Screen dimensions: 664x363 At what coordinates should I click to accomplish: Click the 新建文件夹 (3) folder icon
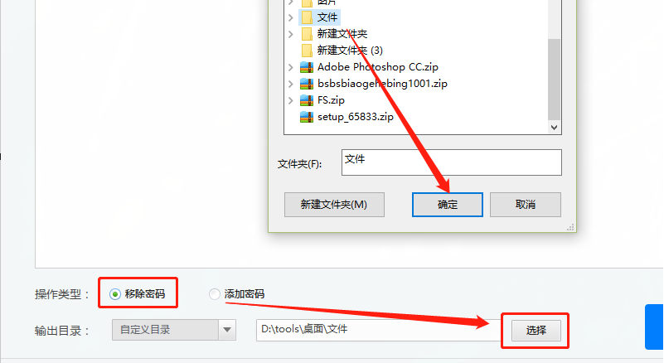pos(307,51)
